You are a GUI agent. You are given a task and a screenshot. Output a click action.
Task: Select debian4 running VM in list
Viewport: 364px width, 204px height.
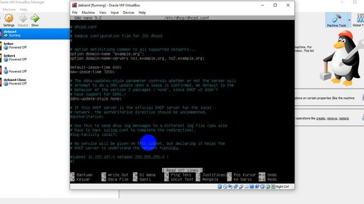point(35,33)
